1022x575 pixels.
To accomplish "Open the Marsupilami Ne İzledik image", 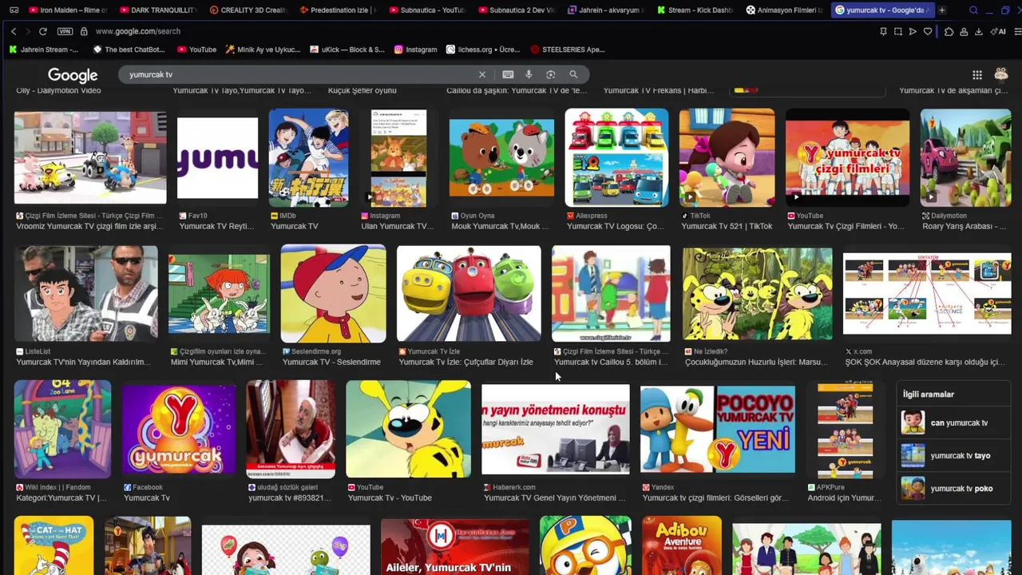I will (x=758, y=293).
